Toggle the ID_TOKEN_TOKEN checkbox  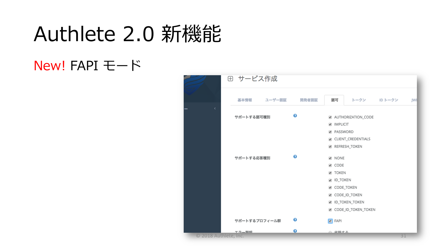(330, 202)
